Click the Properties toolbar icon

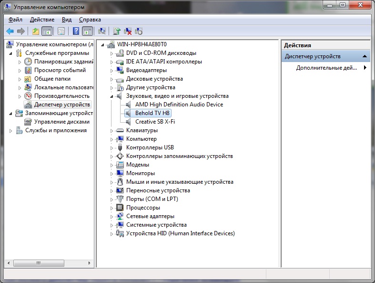pos(61,31)
